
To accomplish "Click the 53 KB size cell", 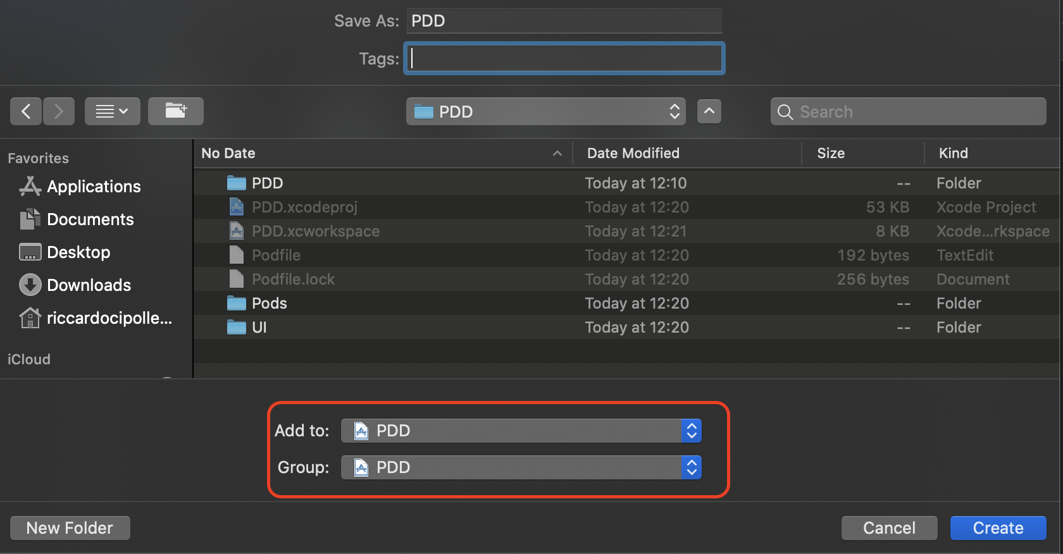I will (887, 207).
